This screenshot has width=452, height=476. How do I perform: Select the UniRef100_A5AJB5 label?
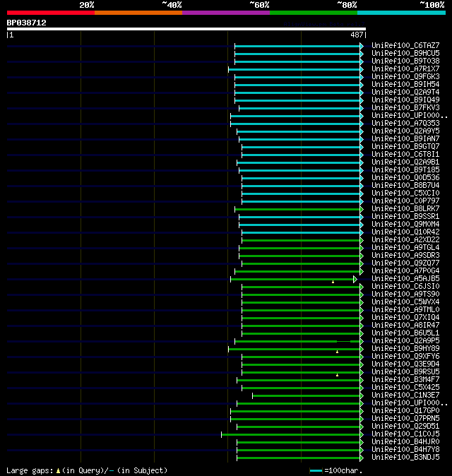click(405, 279)
